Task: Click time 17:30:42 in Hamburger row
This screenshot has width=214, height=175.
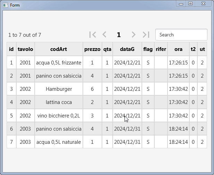Action: [178, 89]
